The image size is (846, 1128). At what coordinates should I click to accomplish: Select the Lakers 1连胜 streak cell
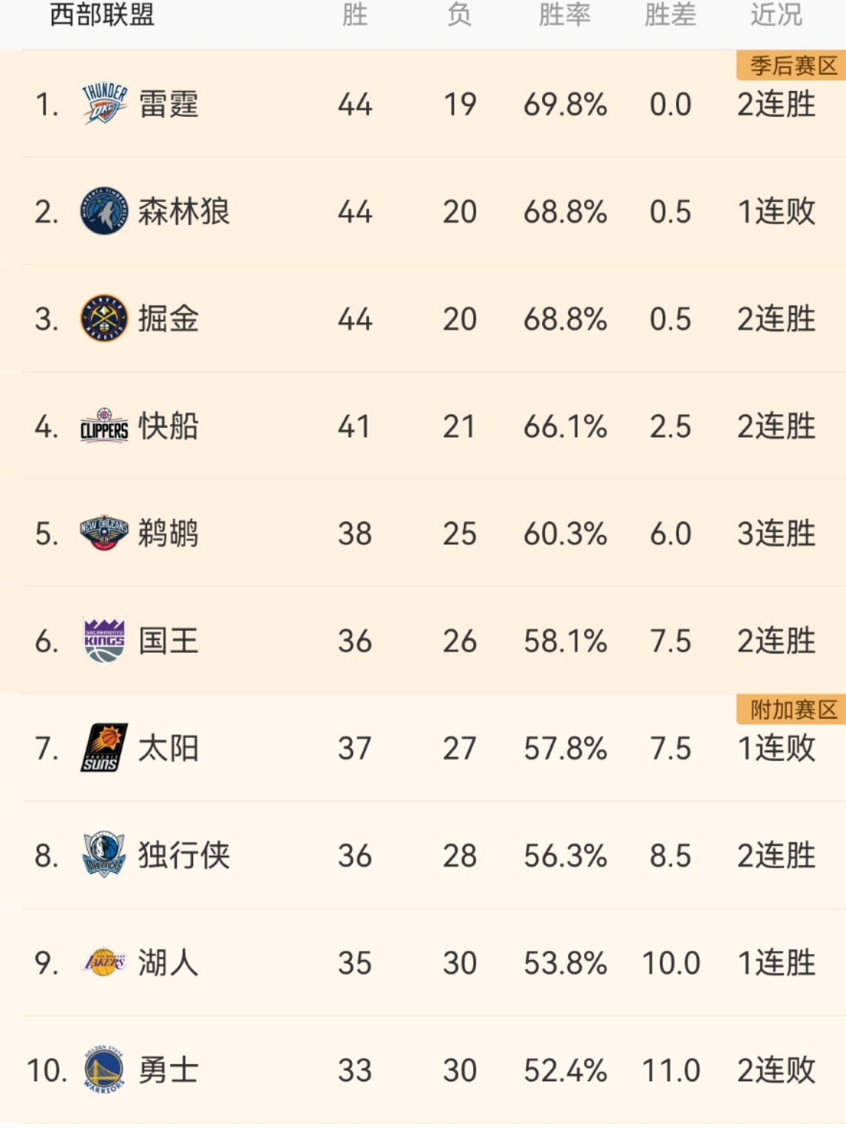pos(776,963)
